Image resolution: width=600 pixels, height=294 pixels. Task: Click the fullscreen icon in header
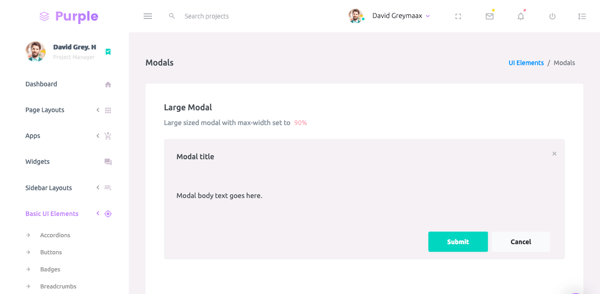pyautogui.click(x=458, y=16)
